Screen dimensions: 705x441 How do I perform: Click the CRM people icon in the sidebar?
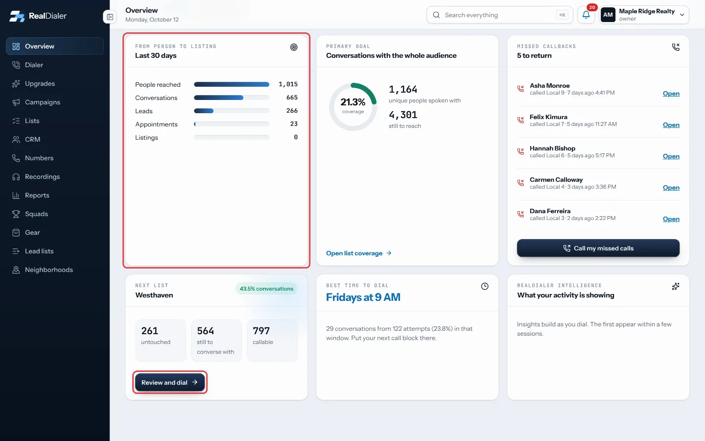coord(16,139)
